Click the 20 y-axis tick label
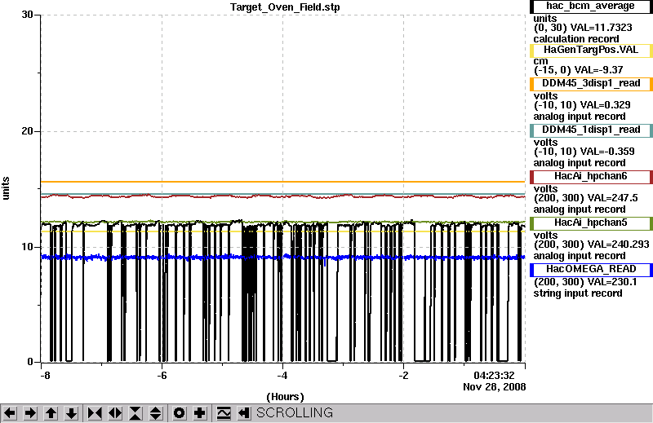This screenshot has width=653, height=423. tap(27, 131)
